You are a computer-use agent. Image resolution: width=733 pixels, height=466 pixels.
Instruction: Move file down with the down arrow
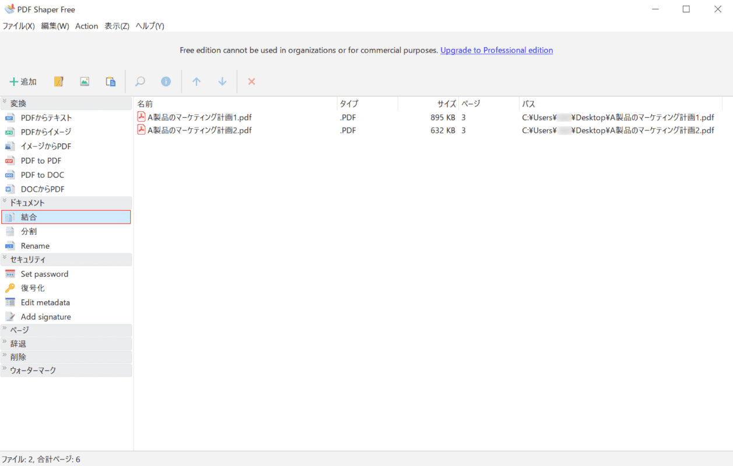222,82
